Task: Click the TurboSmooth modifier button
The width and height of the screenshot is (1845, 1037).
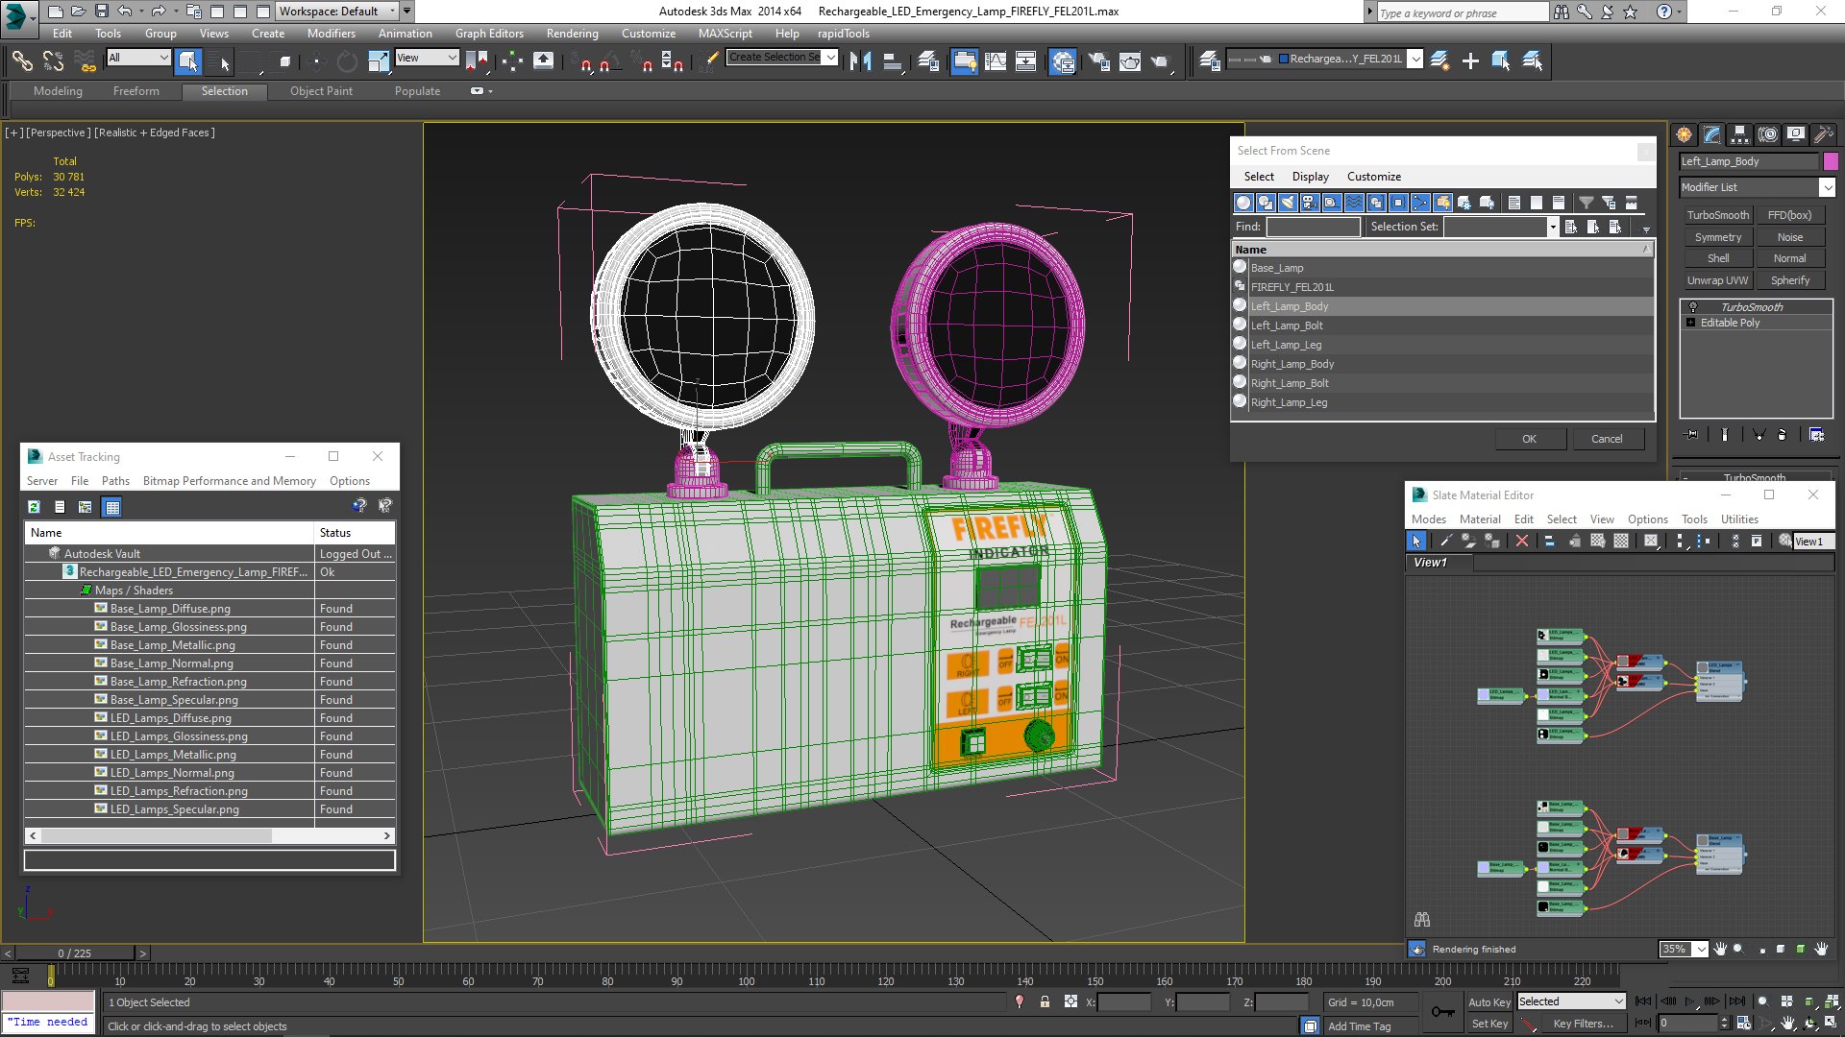Action: pos(1718,216)
